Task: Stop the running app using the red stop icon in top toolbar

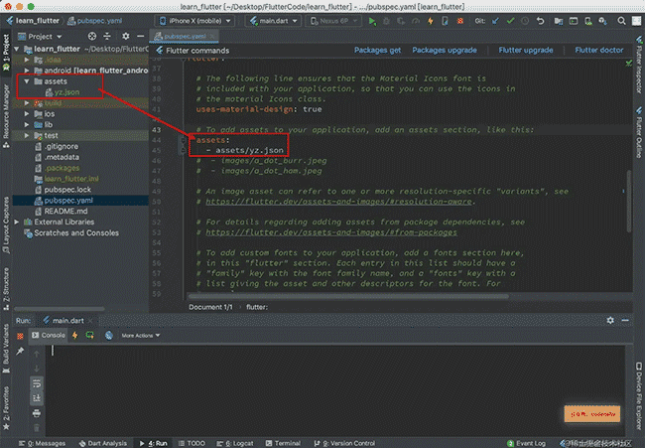Action: 460,21
